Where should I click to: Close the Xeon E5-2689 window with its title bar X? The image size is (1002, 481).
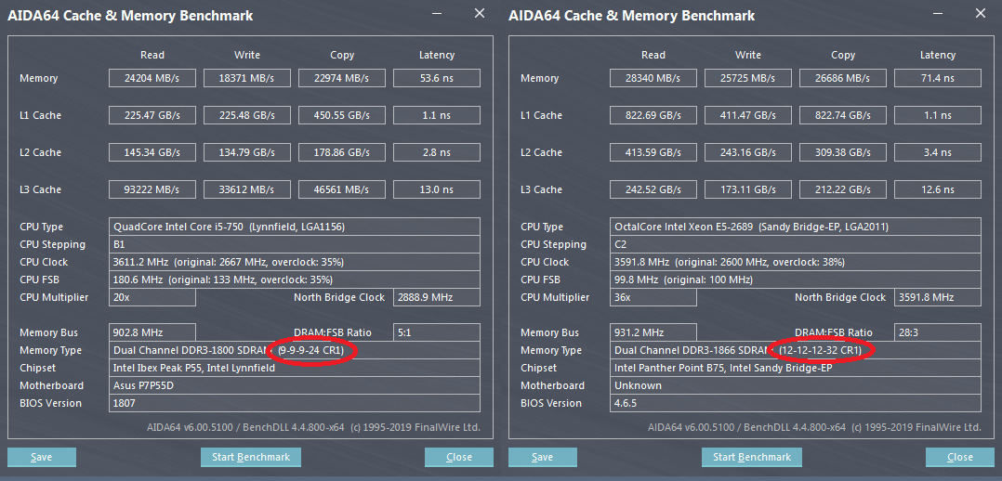981,14
